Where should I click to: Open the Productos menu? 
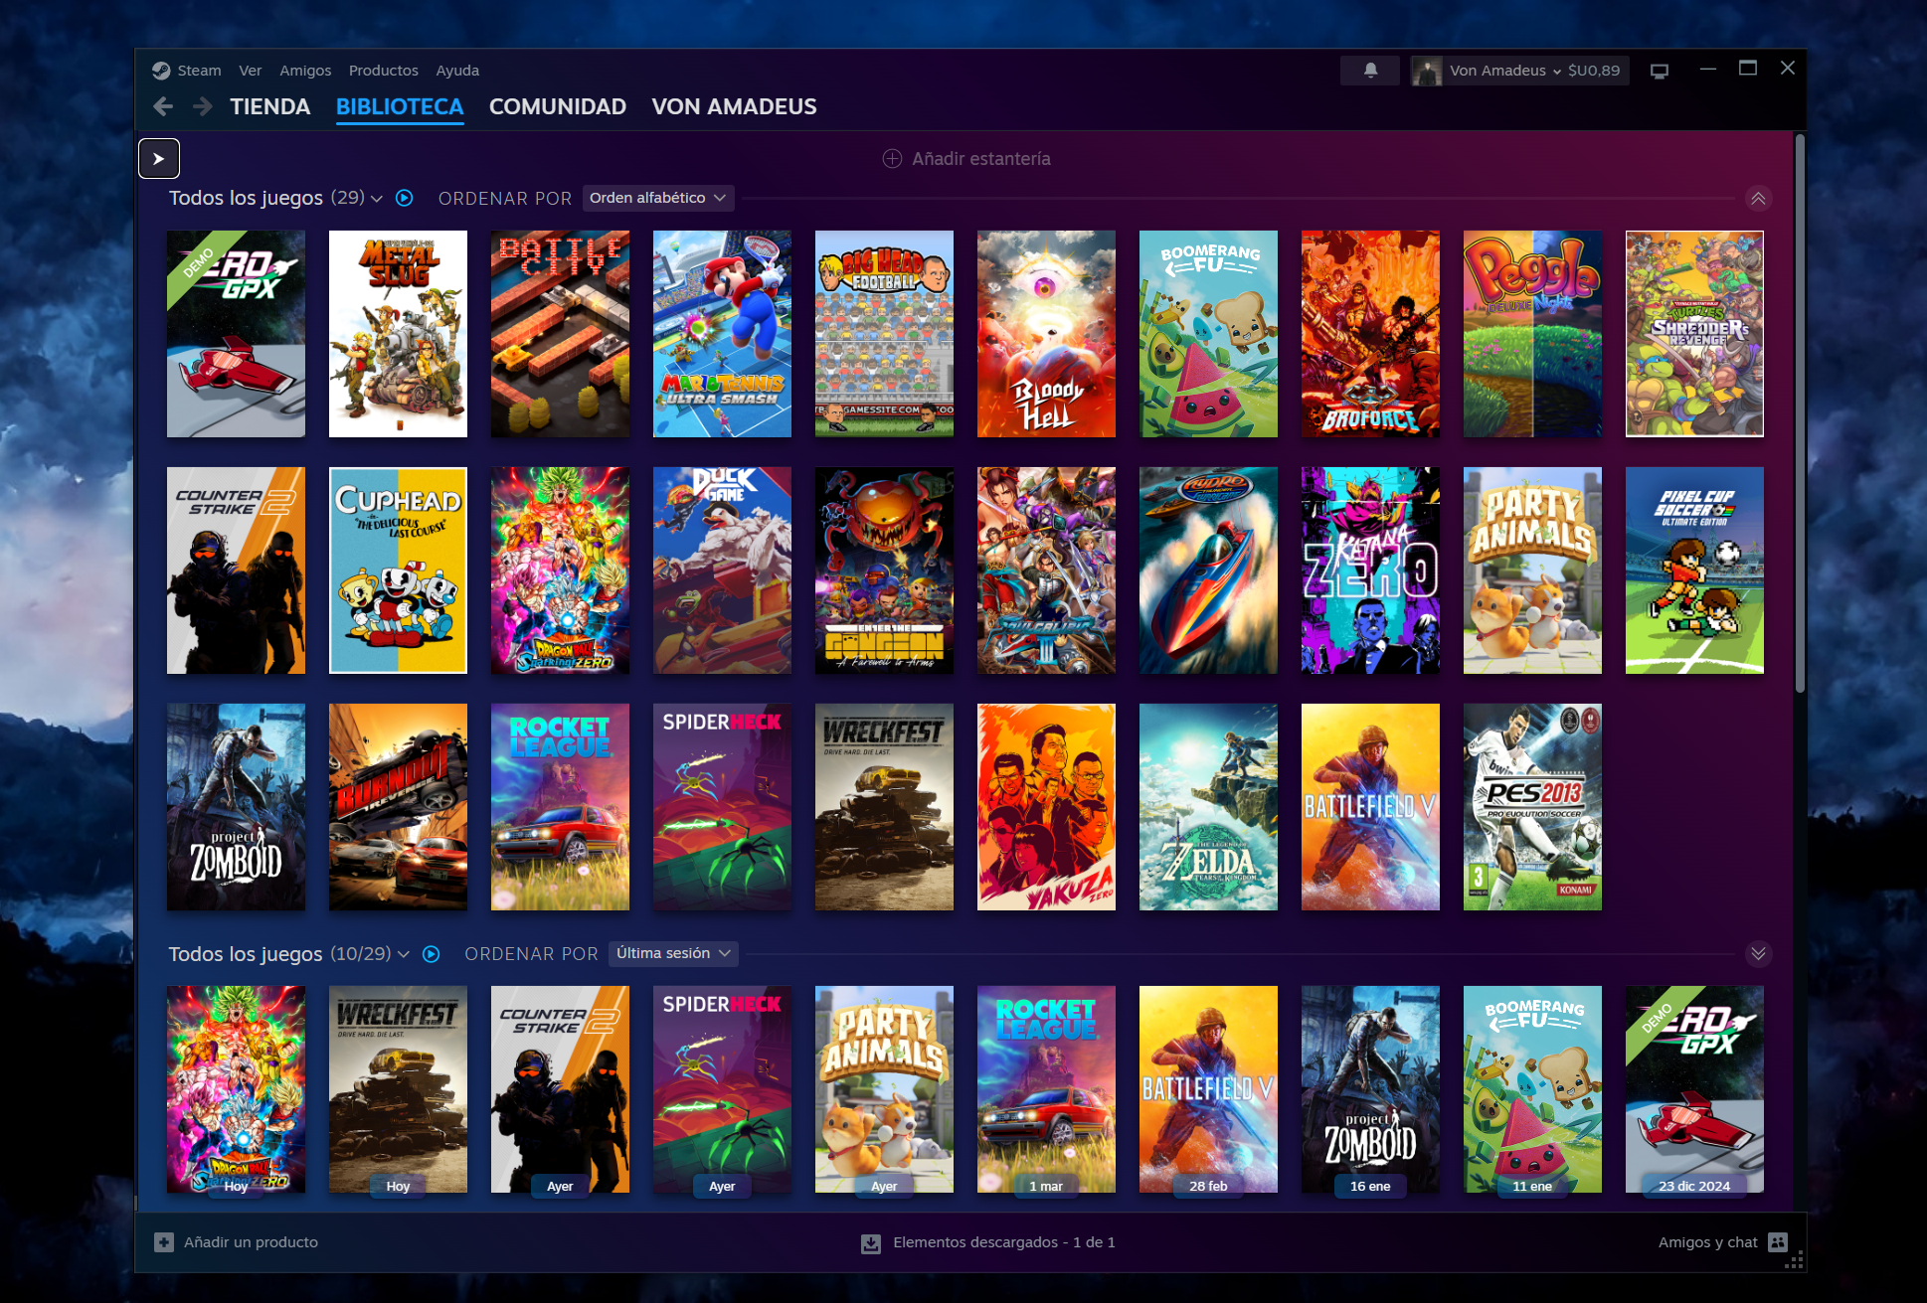coord(383,71)
